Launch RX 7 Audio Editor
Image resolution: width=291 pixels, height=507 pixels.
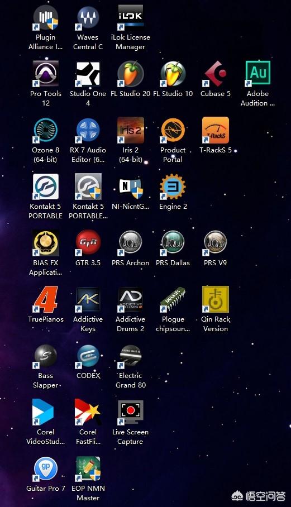[88, 130]
